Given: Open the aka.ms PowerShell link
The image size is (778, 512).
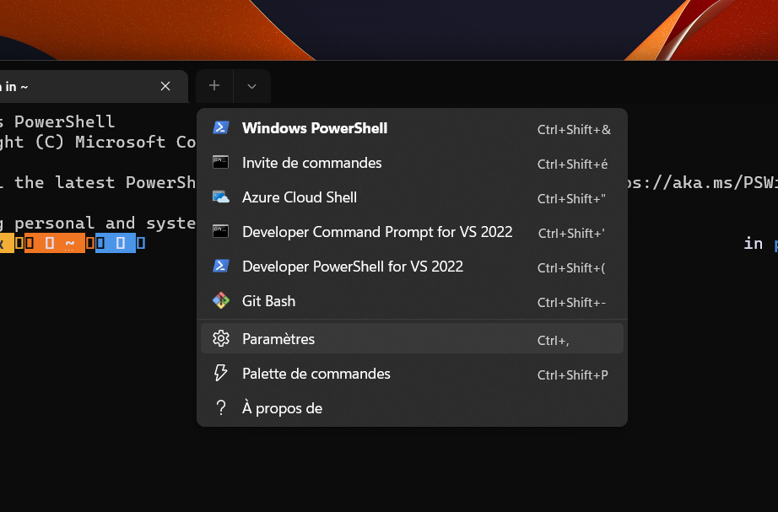Looking at the screenshot, I should 700,182.
